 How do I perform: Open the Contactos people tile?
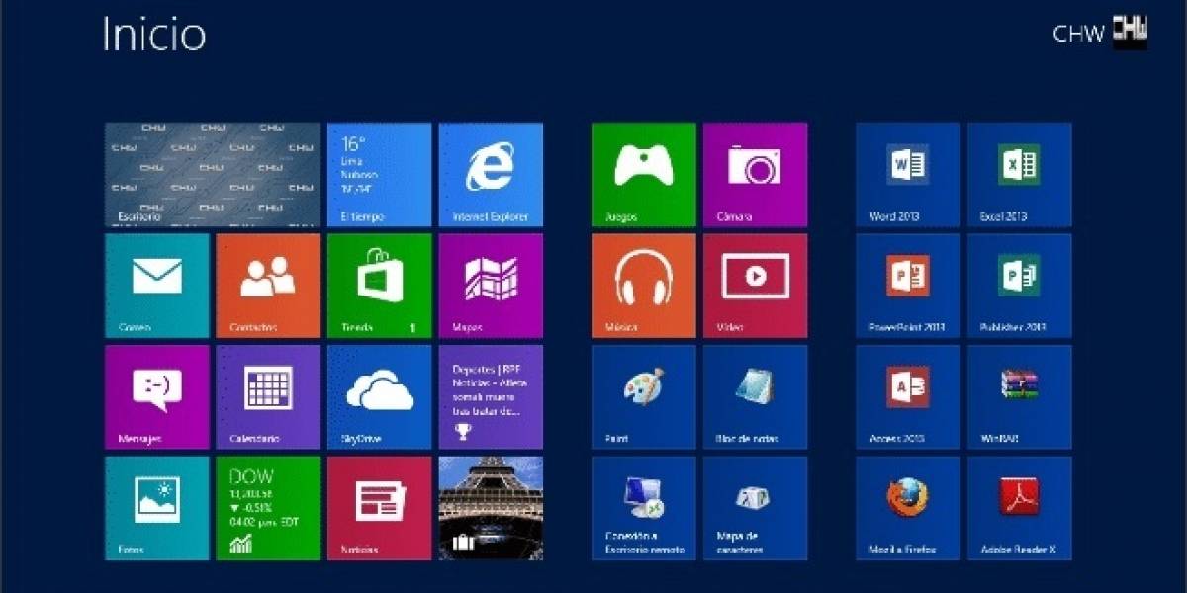(268, 286)
